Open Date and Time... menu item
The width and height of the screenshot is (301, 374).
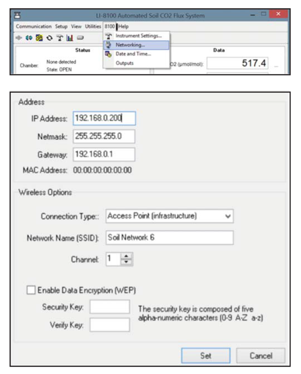point(133,54)
